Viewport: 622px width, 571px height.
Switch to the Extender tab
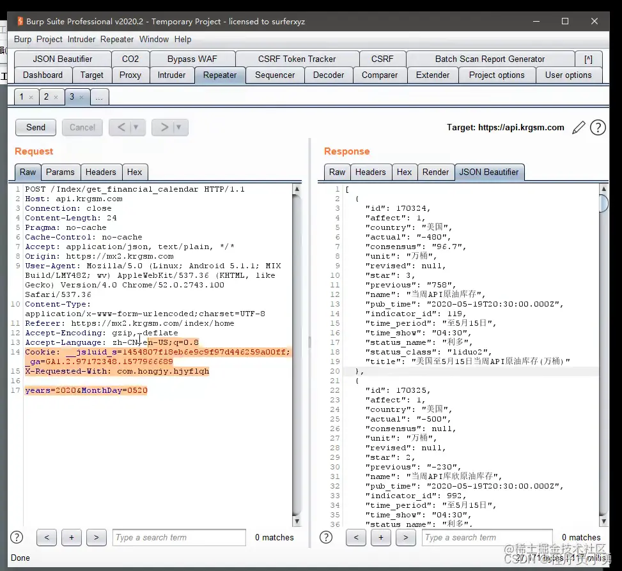433,75
